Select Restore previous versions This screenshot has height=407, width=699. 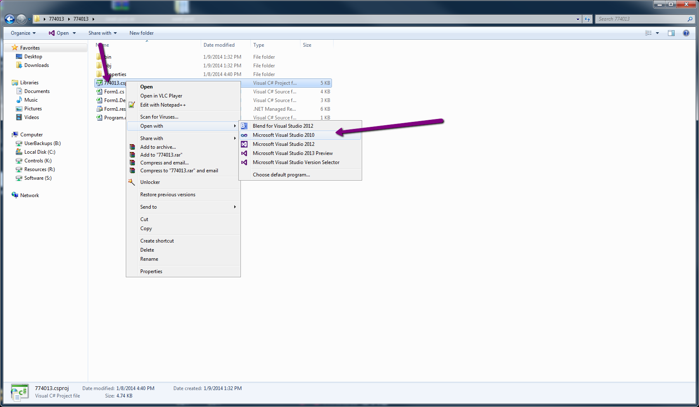183,195
